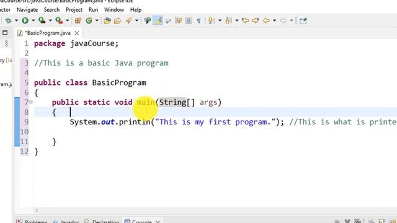Close the BasicProgram.java tab
The width and height of the screenshot is (397, 223).
(77, 33)
